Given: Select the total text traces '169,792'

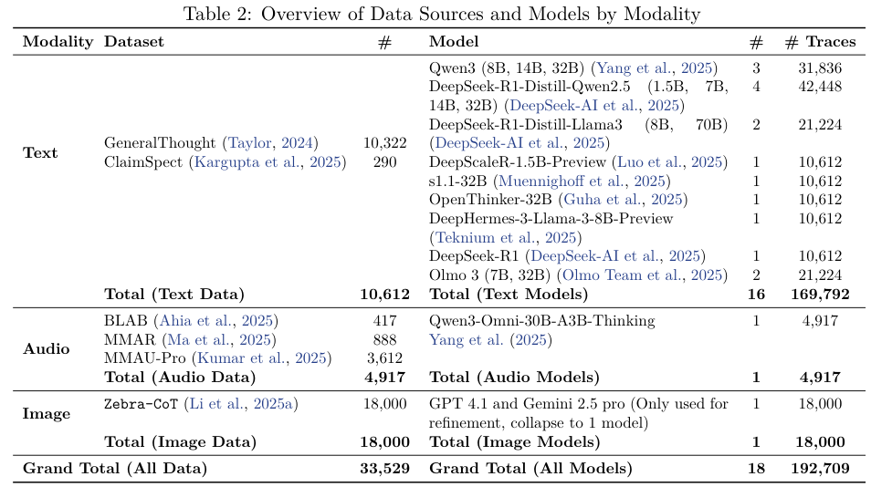Looking at the screenshot, I should click(x=821, y=294).
